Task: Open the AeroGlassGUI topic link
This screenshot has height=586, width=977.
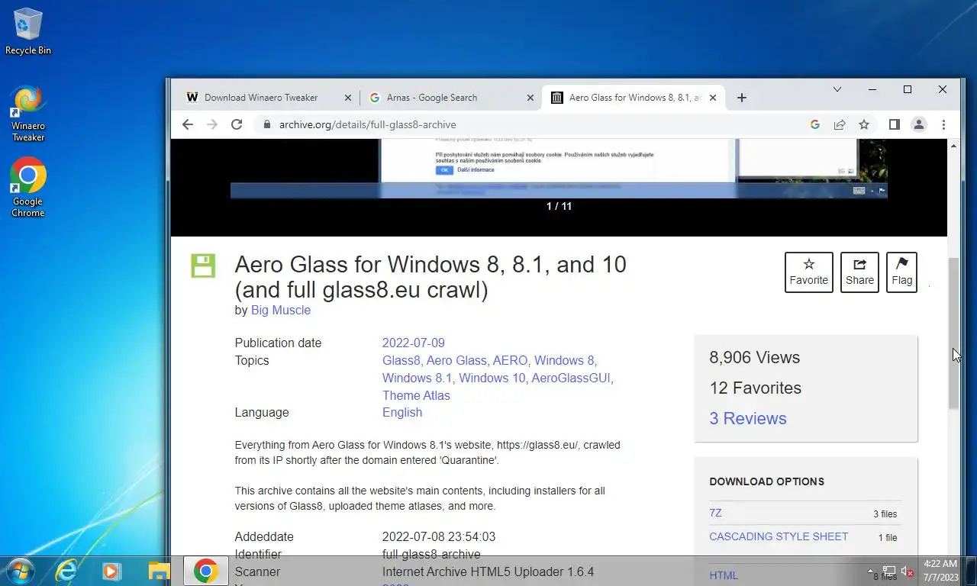Action: [x=571, y=378]
